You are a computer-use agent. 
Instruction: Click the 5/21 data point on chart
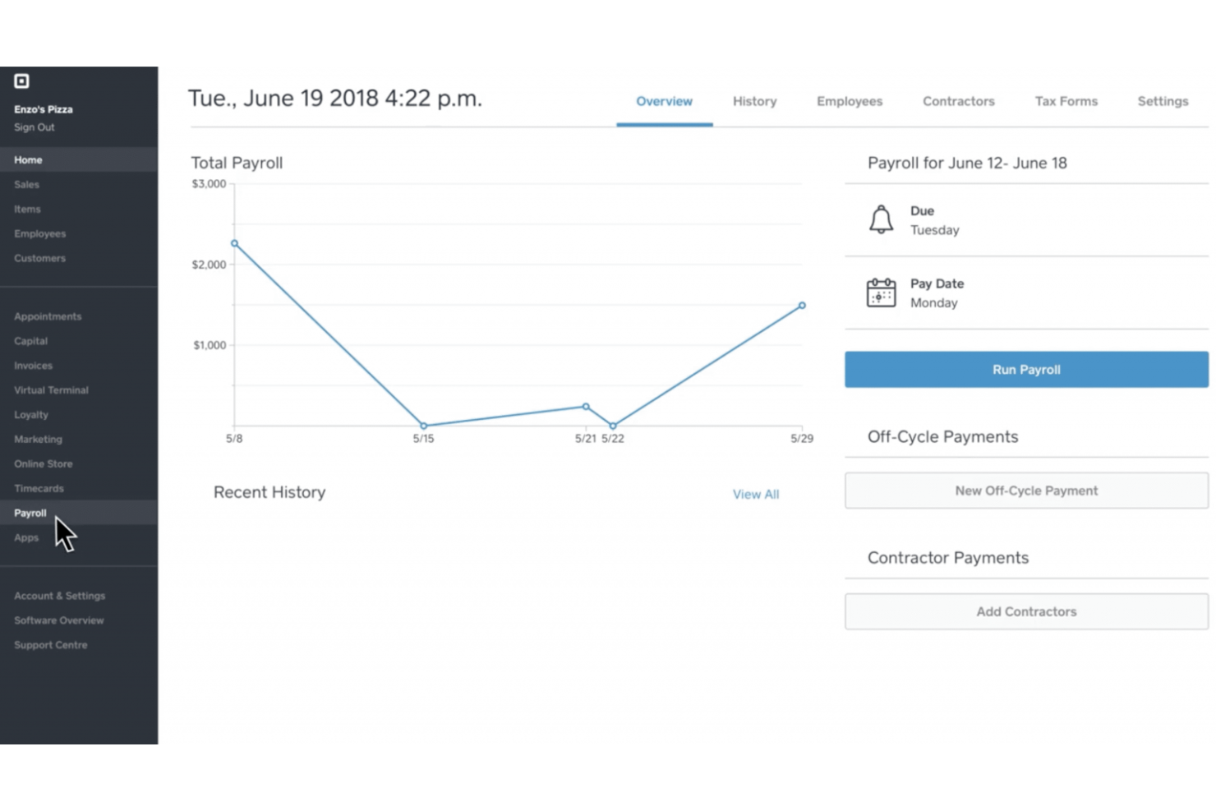pos(586,406)
